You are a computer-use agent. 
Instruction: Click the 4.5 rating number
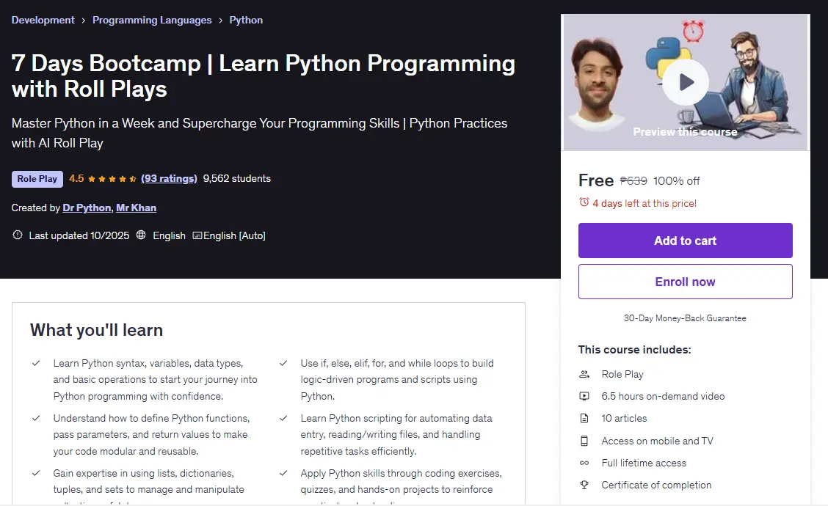pos(76,178)
